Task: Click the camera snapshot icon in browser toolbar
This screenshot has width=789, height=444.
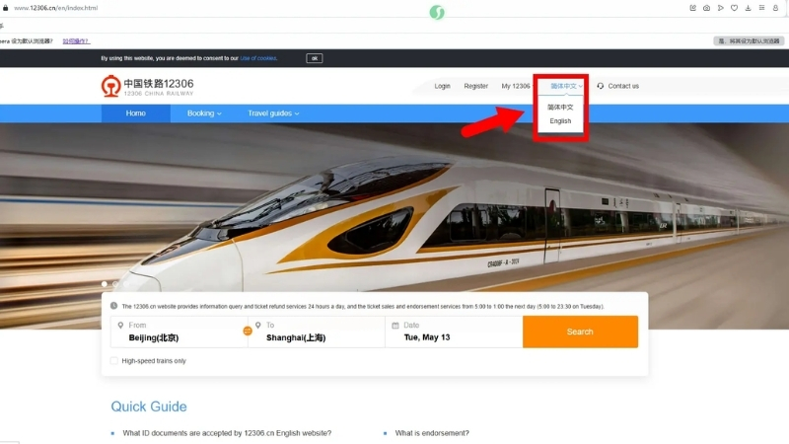Action: (706, 8)
